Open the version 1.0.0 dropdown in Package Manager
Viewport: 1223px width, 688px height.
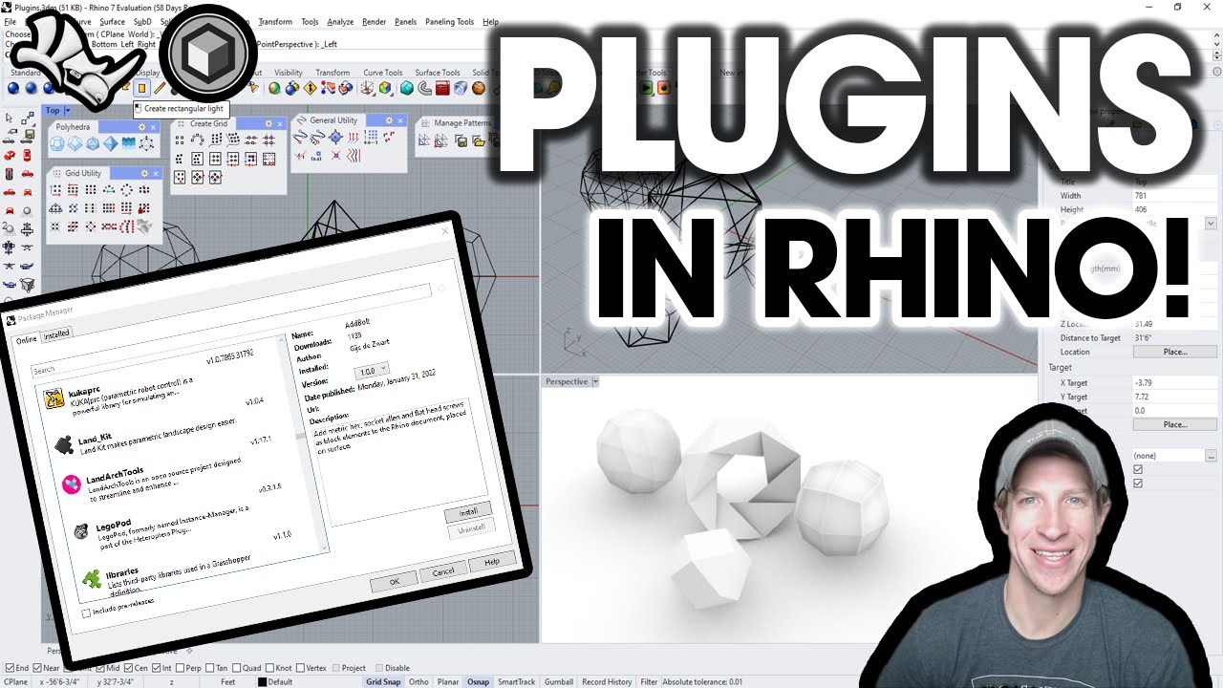point(372,369)
